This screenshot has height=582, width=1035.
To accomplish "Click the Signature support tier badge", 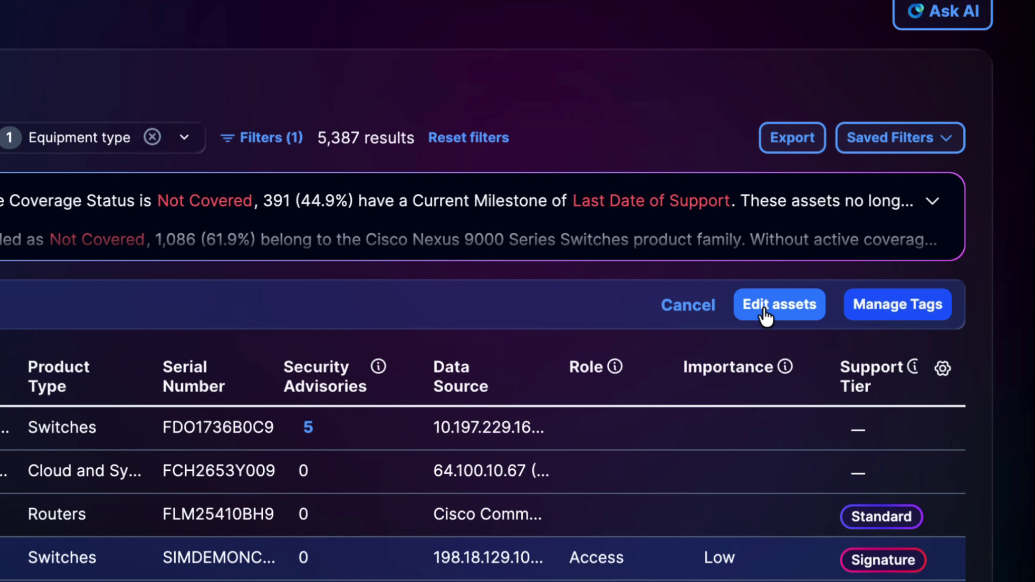I will [883, 560].
